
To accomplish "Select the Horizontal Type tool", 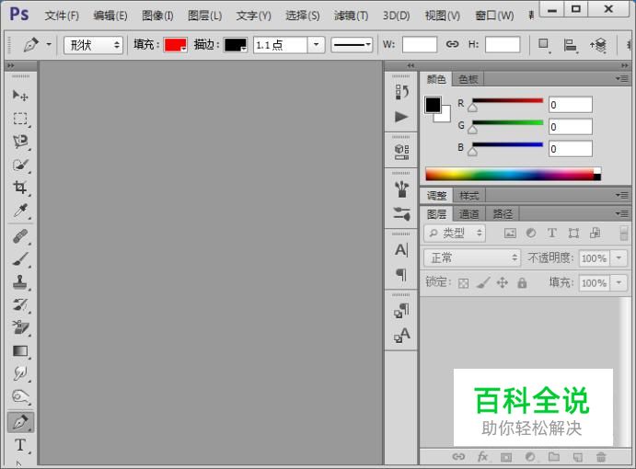I will (20, 445).
